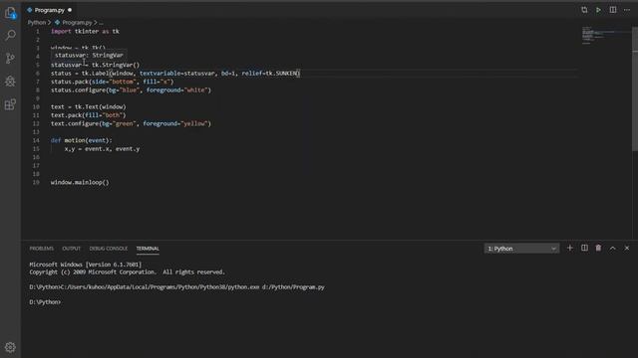Click line number 17 in gutter
Screen dimensions: 638x358
tap(36, 166)
